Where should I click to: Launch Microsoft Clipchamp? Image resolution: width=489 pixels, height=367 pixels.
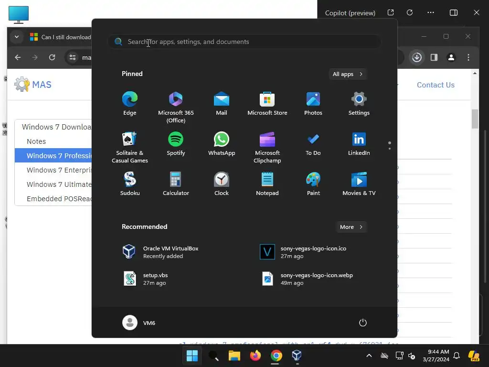click(267, 147)
